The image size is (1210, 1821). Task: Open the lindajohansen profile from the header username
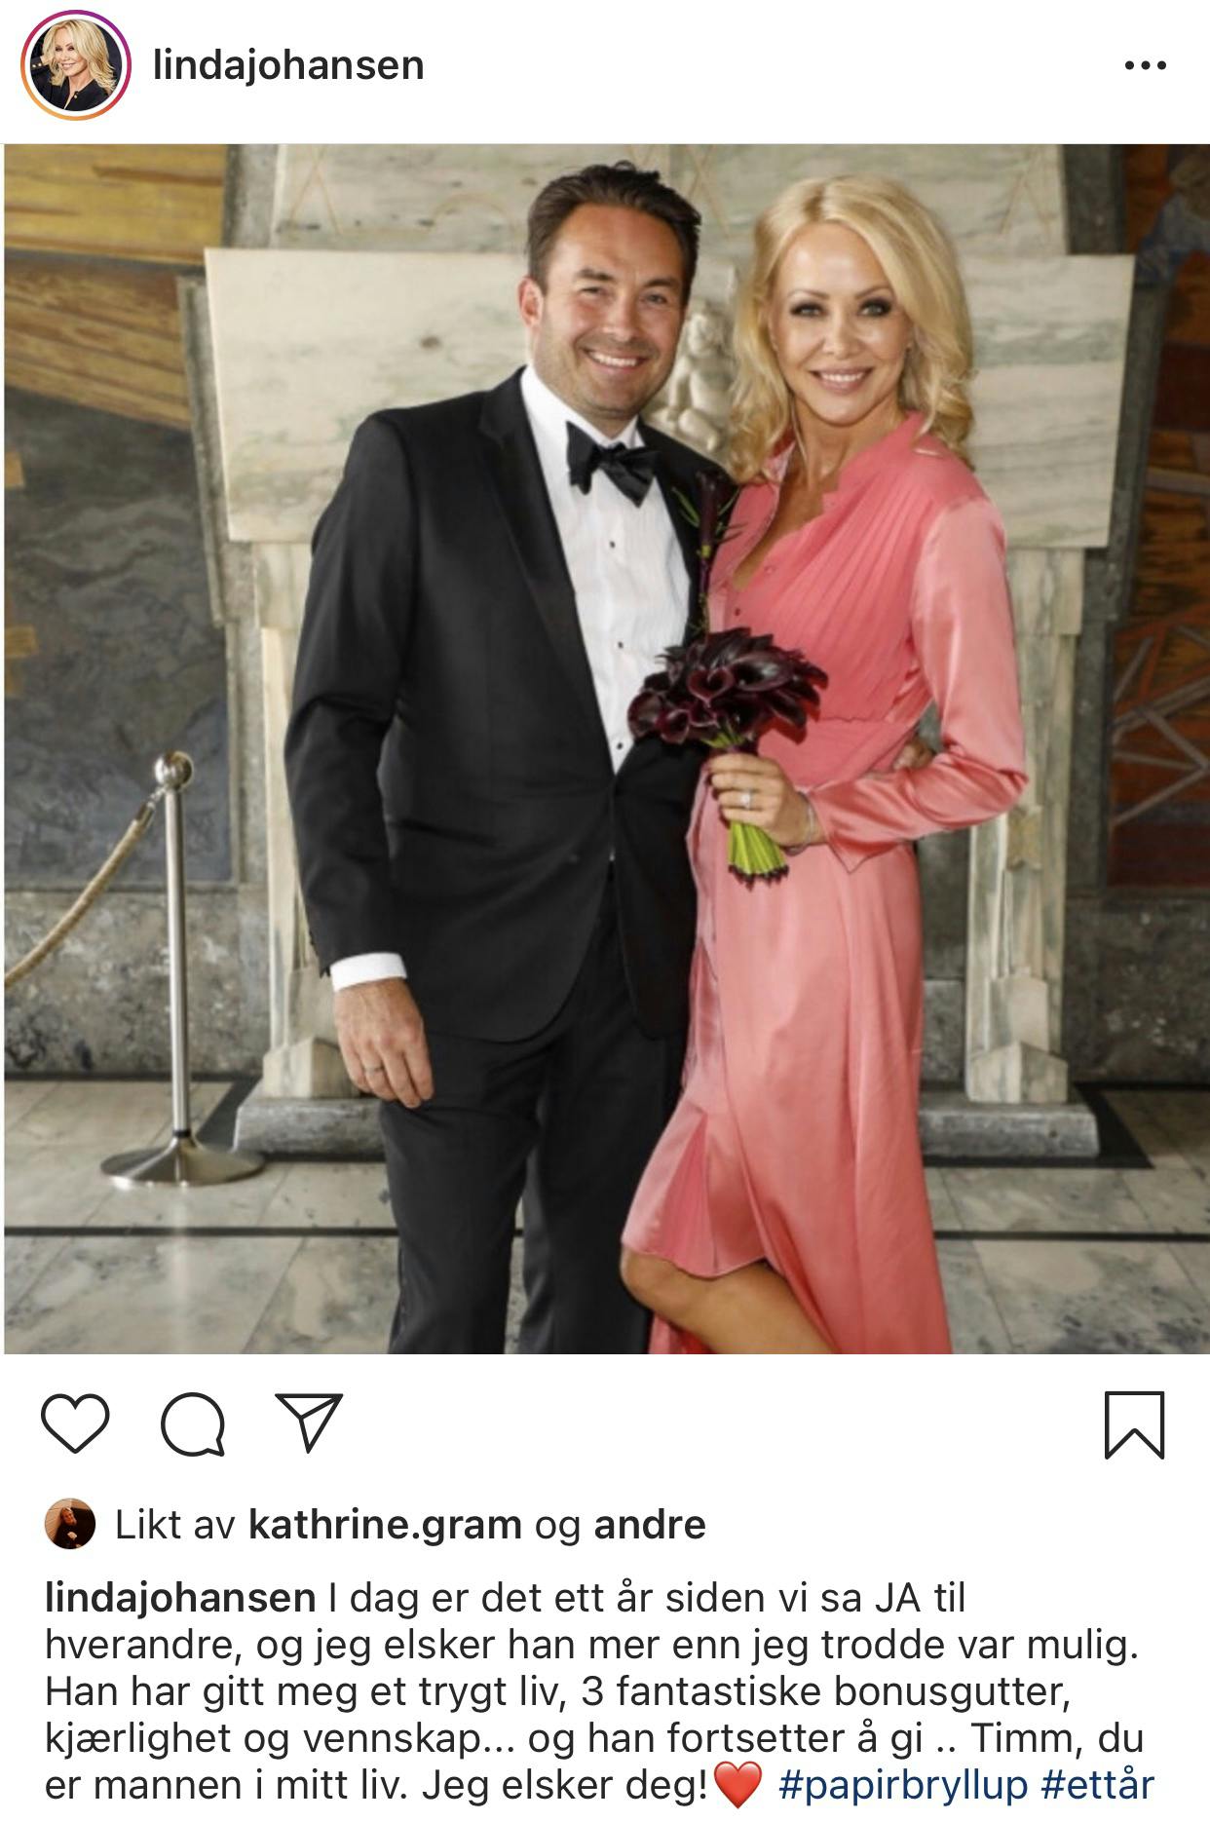[288, 65]
